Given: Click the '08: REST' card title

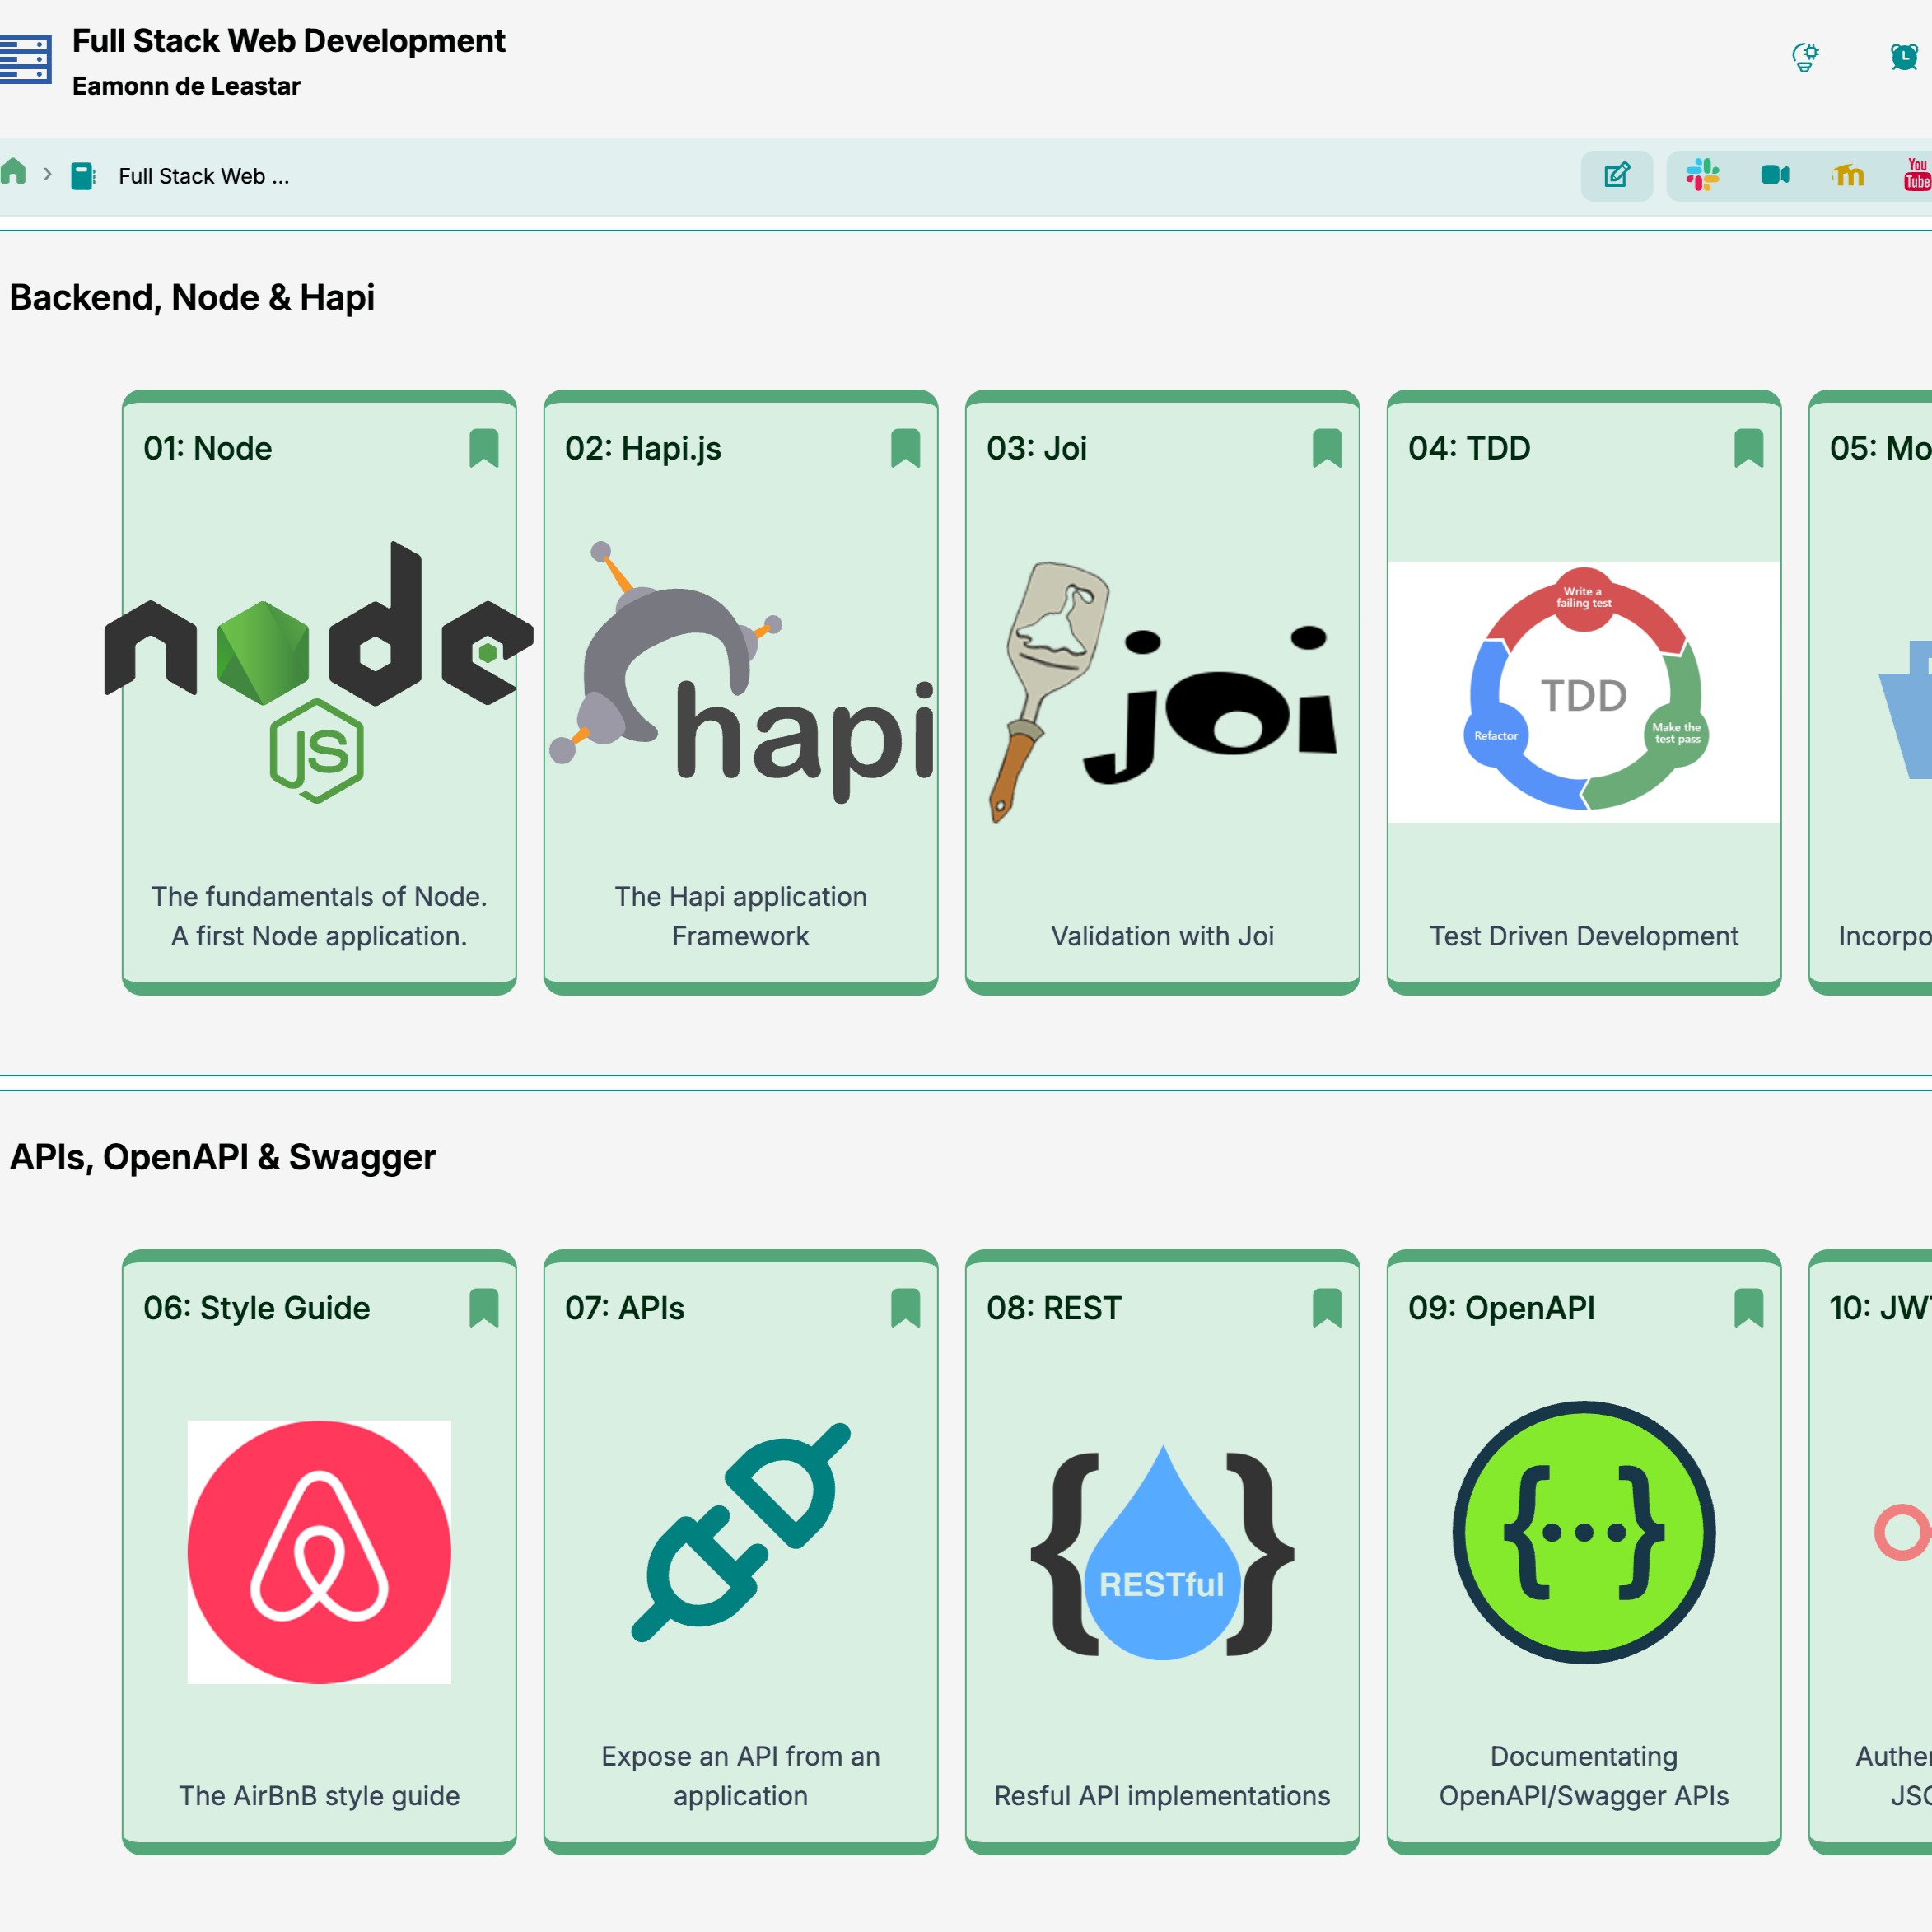Looking at the screenshot, I should [x=1054, y=1308].
